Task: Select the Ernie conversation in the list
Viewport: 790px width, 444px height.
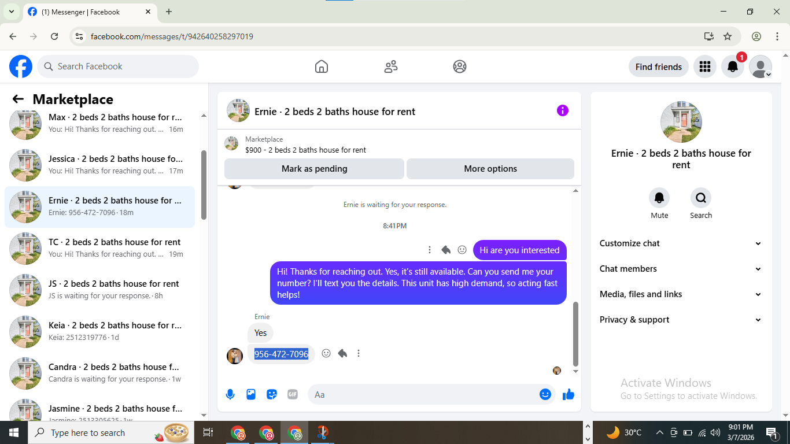Action: (99, 206)
